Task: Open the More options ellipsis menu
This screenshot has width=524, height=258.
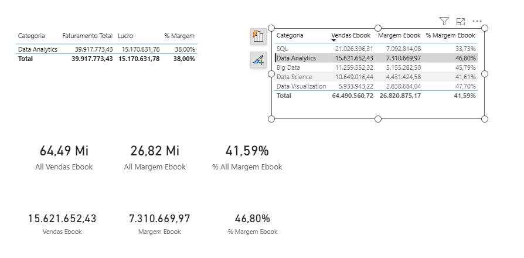Action: click(477, 21)
